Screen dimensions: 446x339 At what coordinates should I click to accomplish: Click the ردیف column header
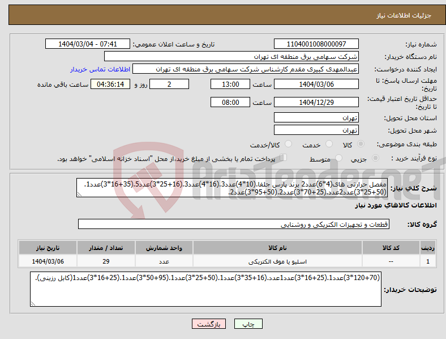click(x=428, y=248)
